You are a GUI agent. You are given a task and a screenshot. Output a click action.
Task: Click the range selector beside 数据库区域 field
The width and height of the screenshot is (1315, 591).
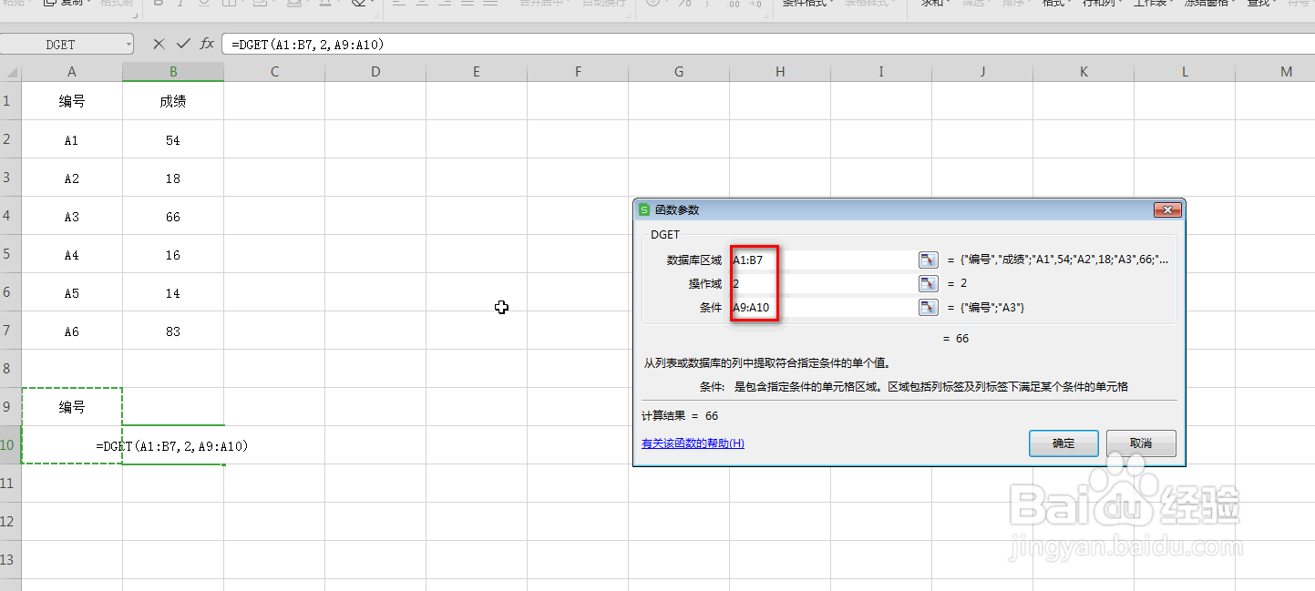pyautogui.click(x=928, y=259)
